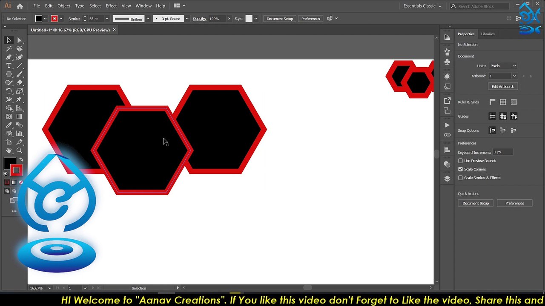Screen dimensions: 545x306
Task: Select the Polygon shape tool
Action: (x=9, y=74)
